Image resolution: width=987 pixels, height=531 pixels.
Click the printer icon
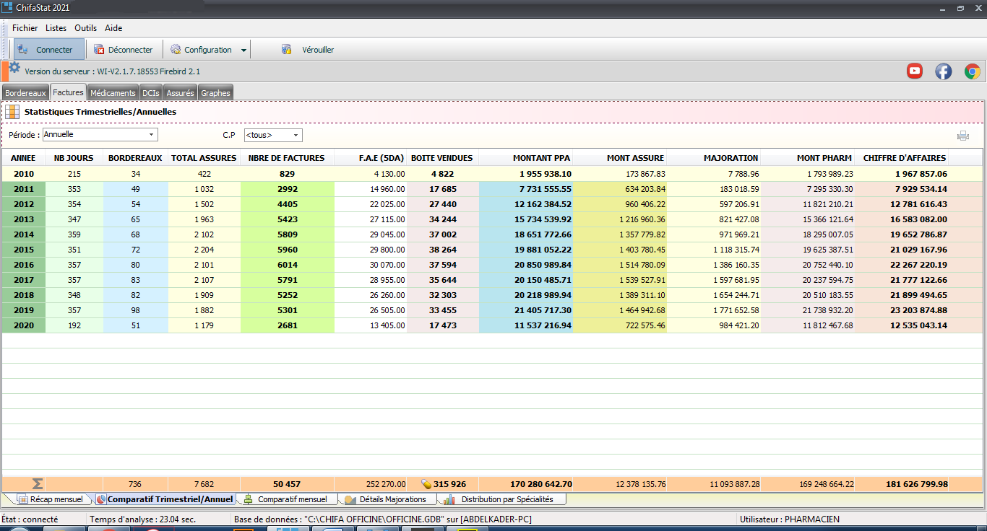tap(962, 136)
